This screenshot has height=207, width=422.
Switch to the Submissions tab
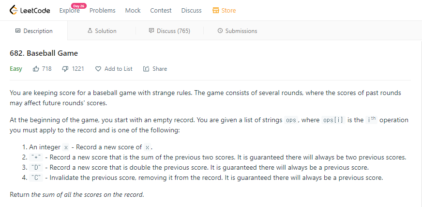coord(241,31)
